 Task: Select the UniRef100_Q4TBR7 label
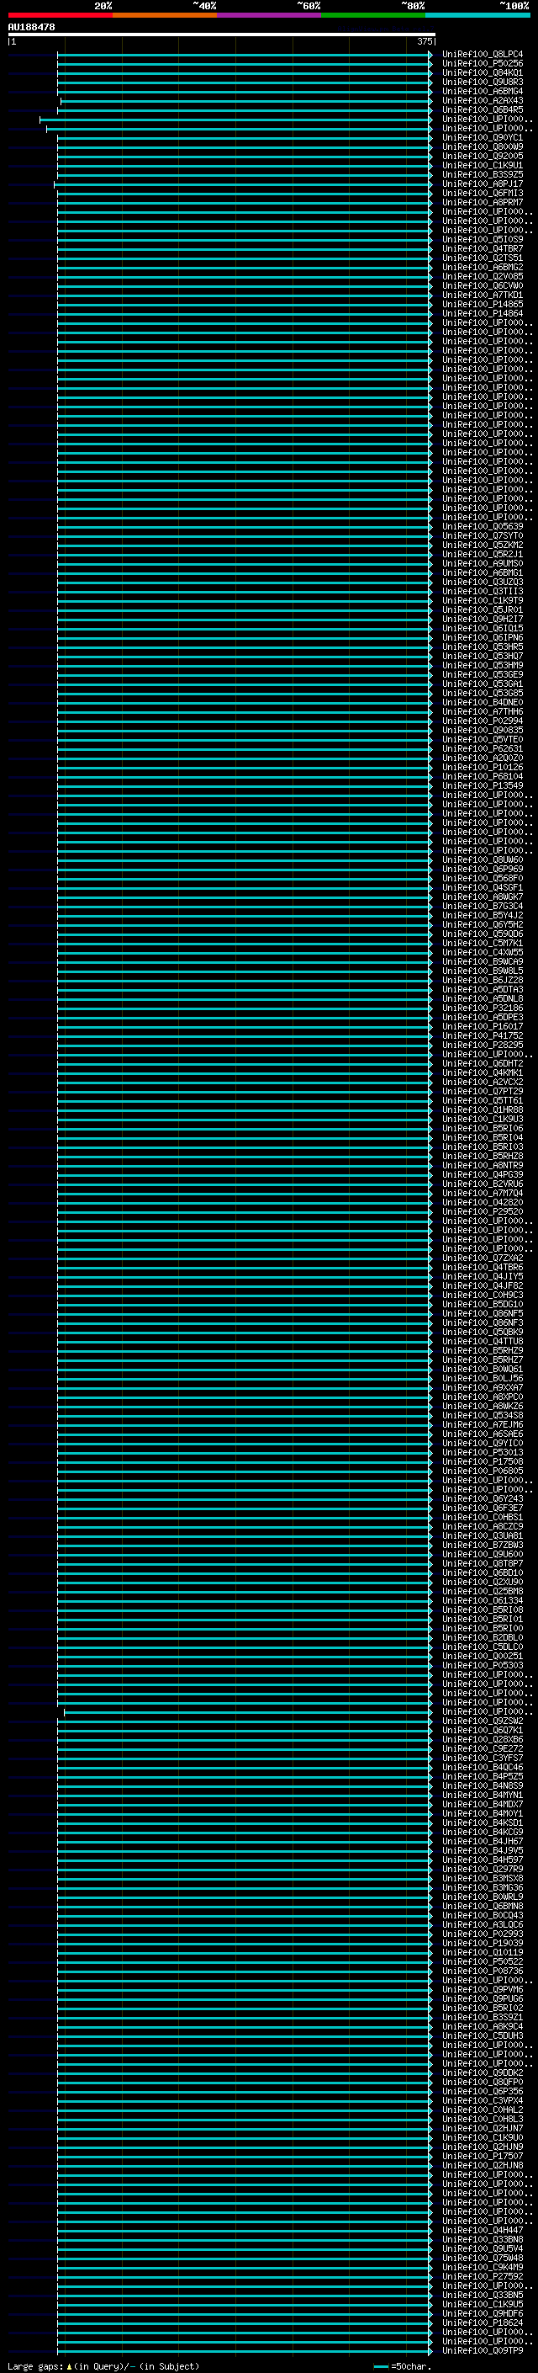pyautogui.click(x=483, y=248)
